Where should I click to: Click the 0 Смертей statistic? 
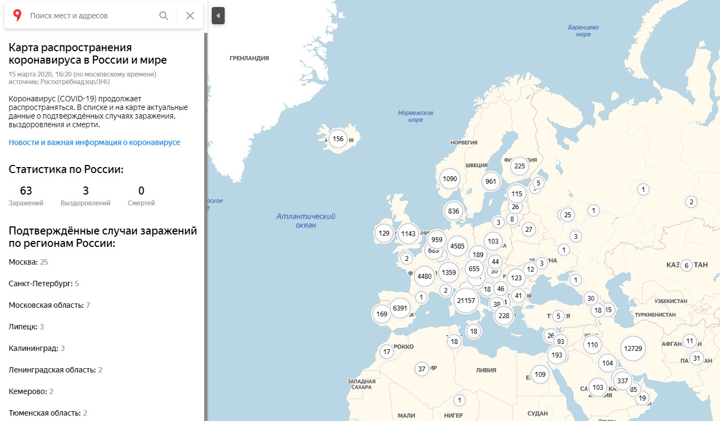coord(142,196)
